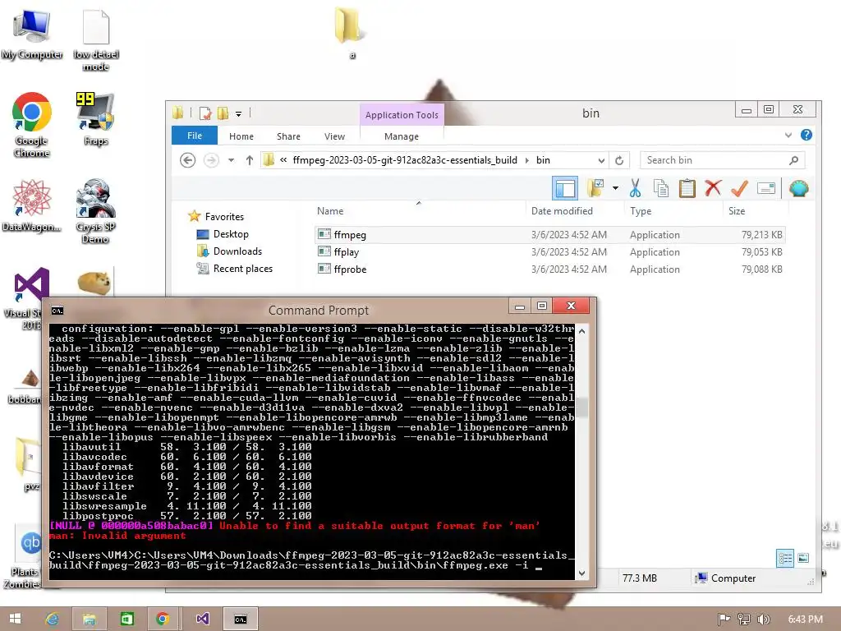Screen dimensions: 841x631
Task: Select the ffplay application file
Action: coord(549,251)
